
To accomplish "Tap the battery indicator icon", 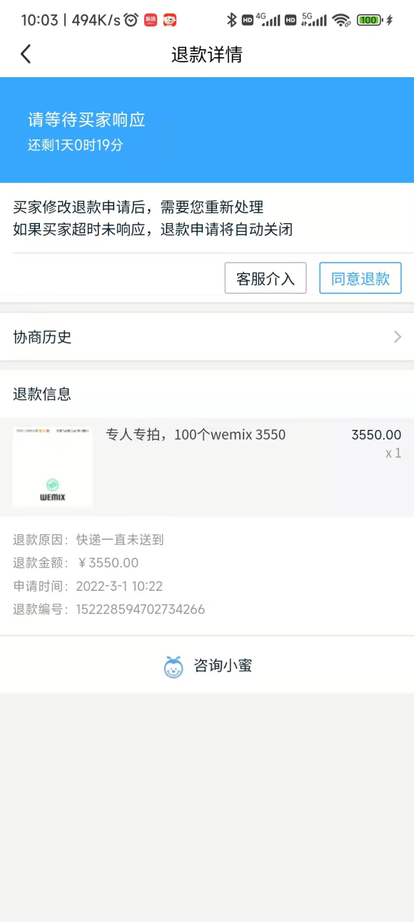I will pyautogui.click(x=369, y=20).
